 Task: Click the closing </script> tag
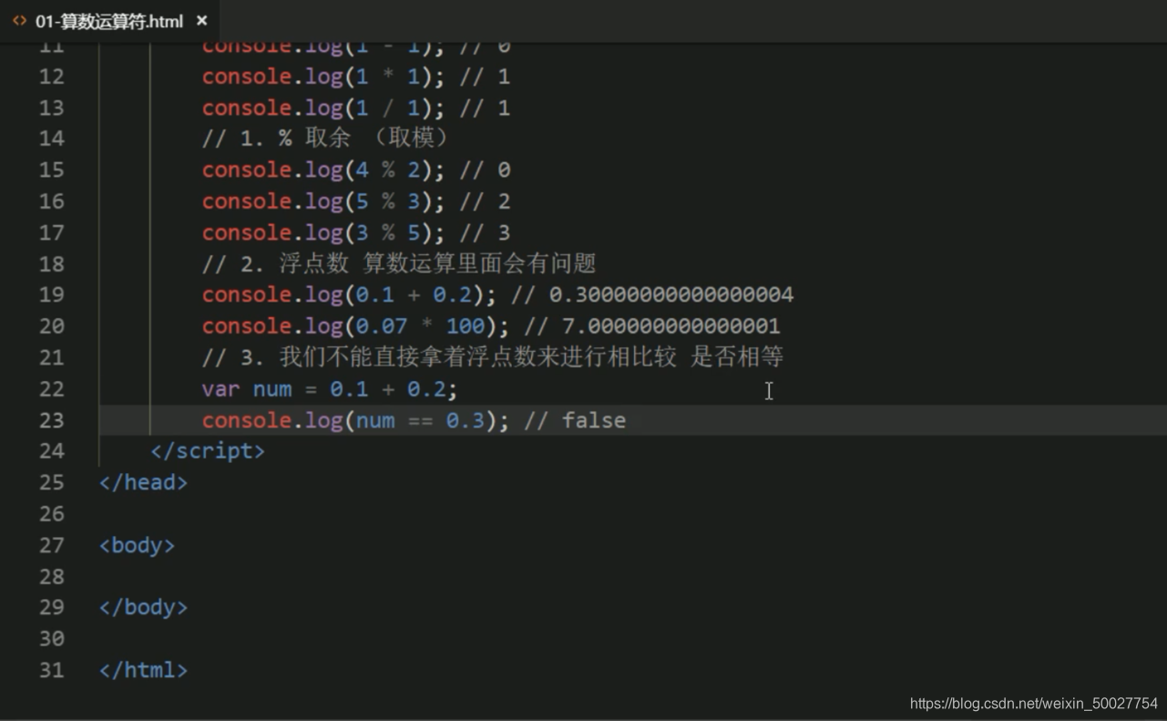pyautogui.click(x=208, y=451)
